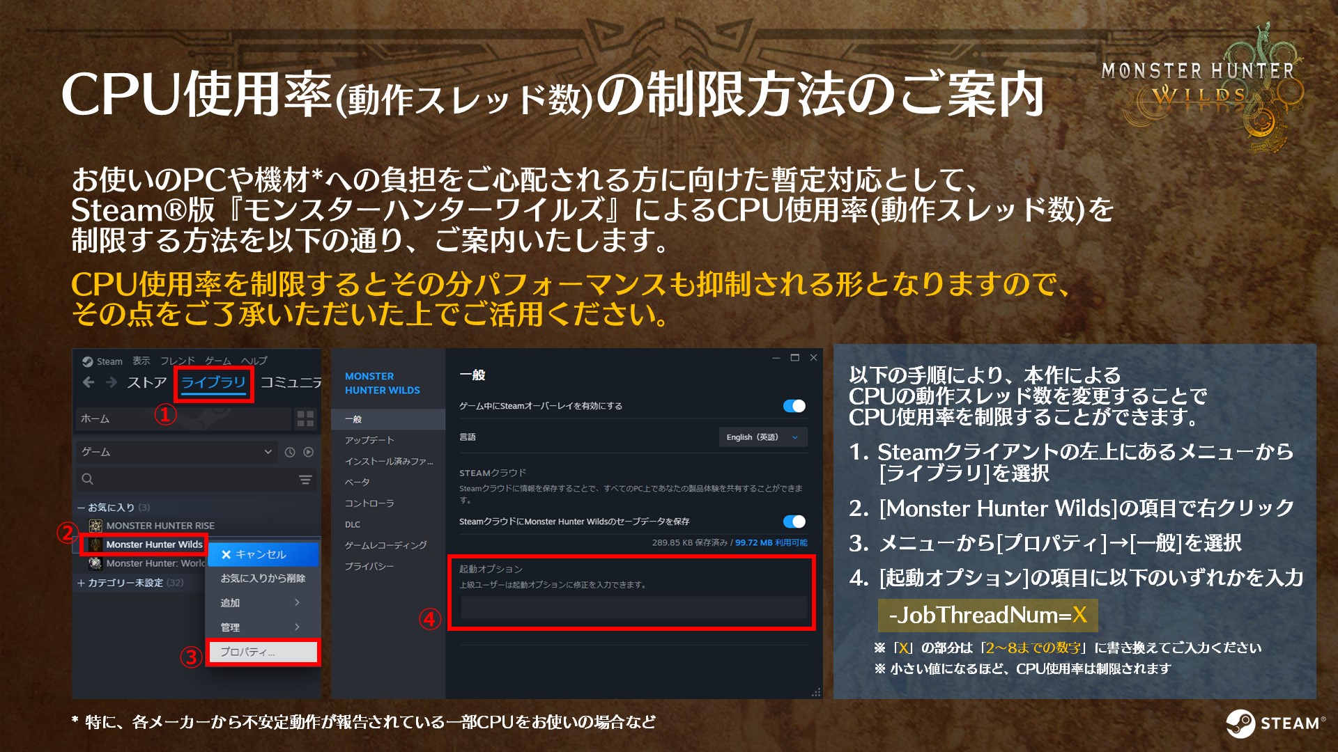Click the library search magnifier icon

[x=88, y=479]
